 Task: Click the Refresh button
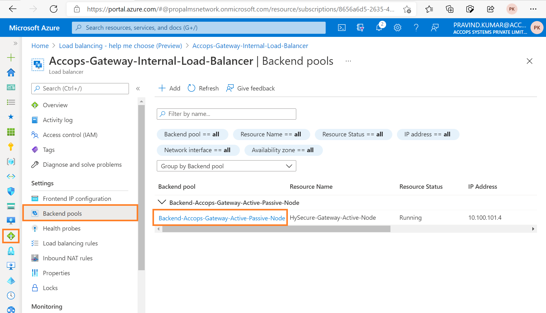tap(203, 88)
